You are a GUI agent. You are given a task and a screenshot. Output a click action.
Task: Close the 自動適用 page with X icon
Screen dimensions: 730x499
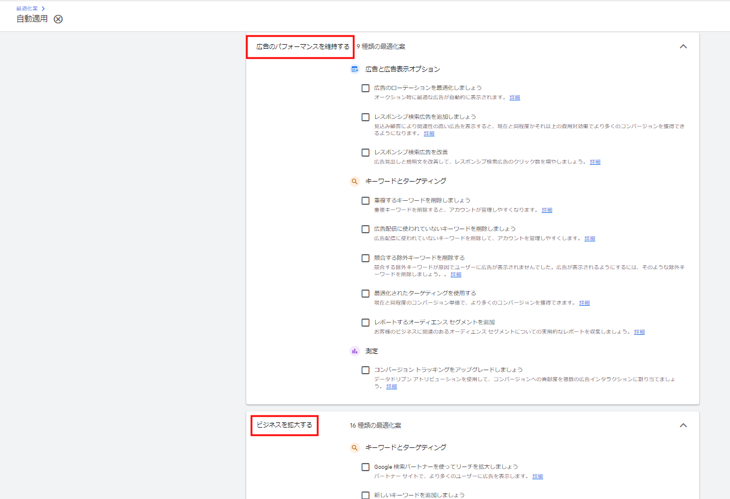(x=58, y=19)
